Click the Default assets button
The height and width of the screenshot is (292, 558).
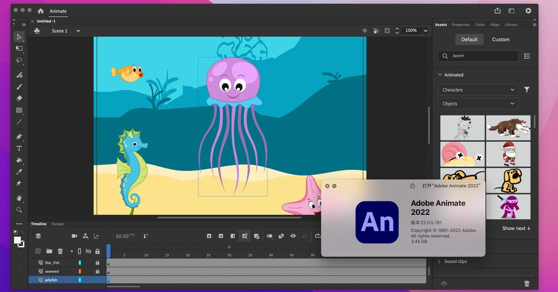(x=470, y=39)
